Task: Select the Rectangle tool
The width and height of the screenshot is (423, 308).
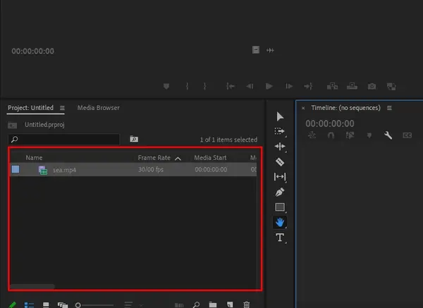Action: tap(280, 207)
